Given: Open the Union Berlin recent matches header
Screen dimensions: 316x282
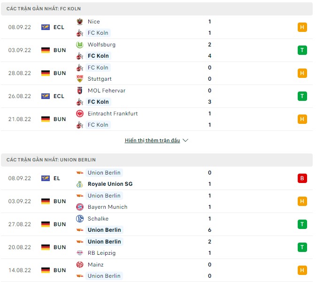Looking at the screenshot, I should point(51,160).
